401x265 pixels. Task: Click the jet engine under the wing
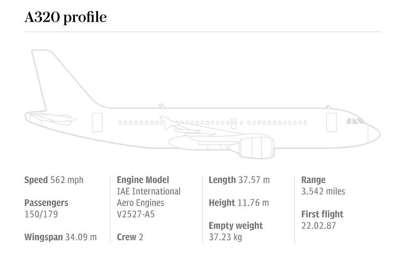click(x=257, y=147)
